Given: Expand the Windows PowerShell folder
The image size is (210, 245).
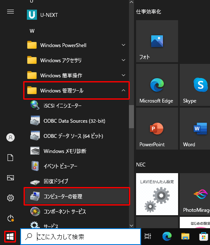Looking at the screenshot, I should pyautogui.click(x=76, y=45).
